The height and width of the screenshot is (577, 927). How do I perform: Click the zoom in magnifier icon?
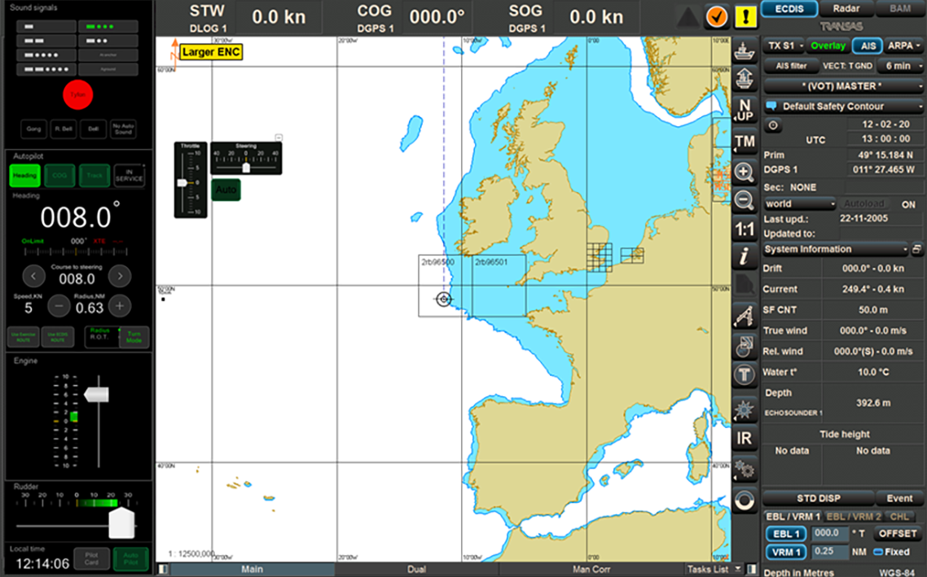click(744, 172)
